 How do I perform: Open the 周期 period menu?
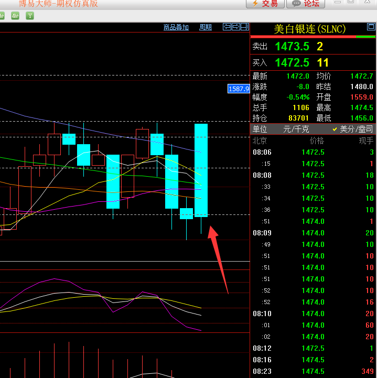click(x=205, y=27)
